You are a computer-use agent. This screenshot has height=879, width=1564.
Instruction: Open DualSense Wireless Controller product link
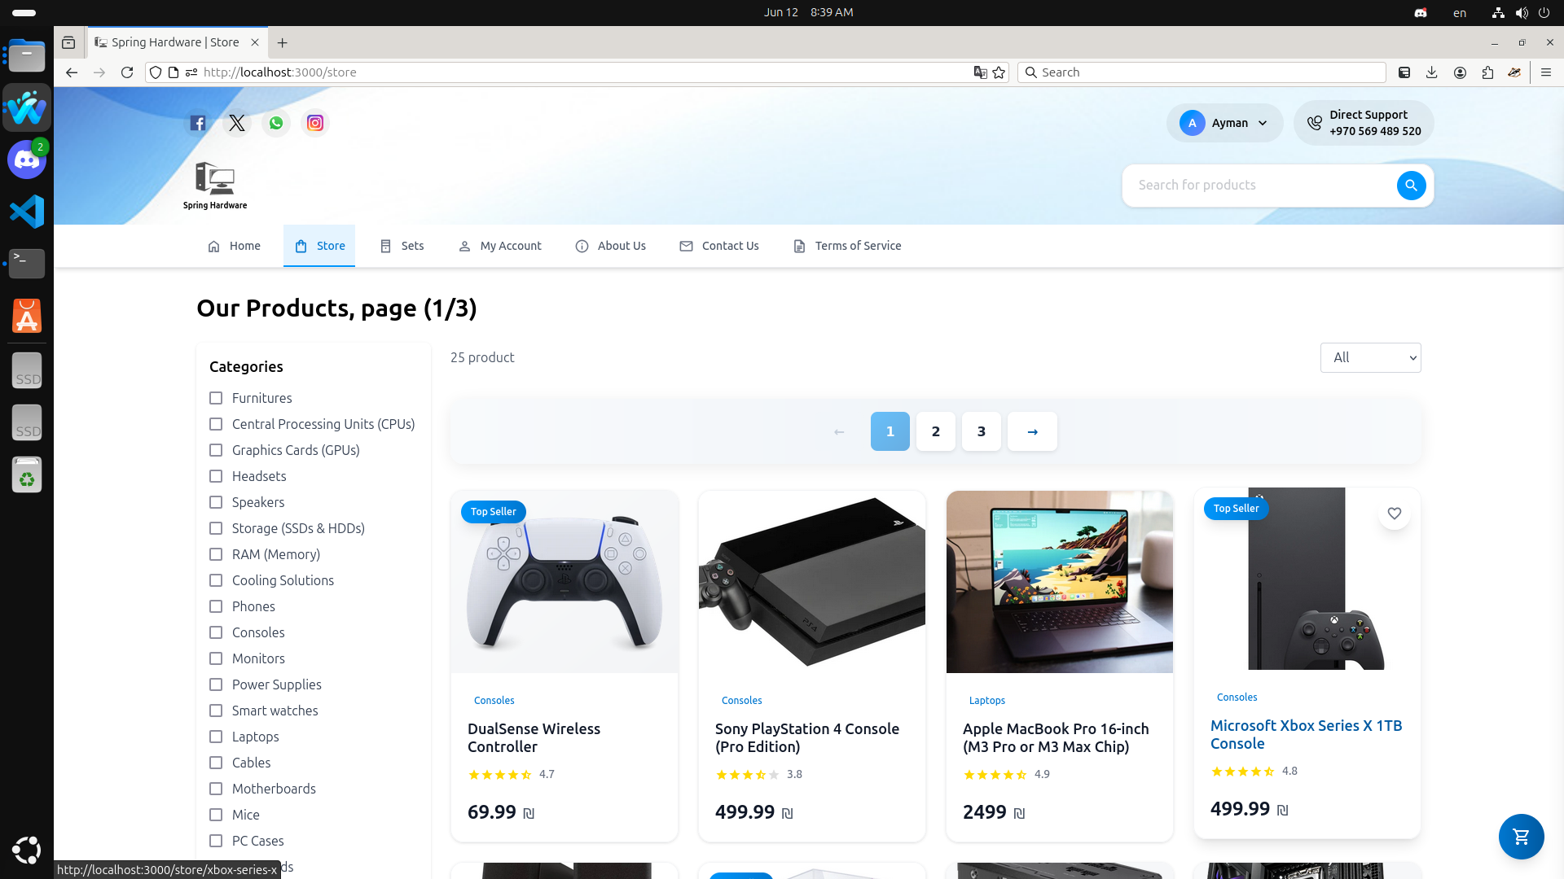[534, 737]
